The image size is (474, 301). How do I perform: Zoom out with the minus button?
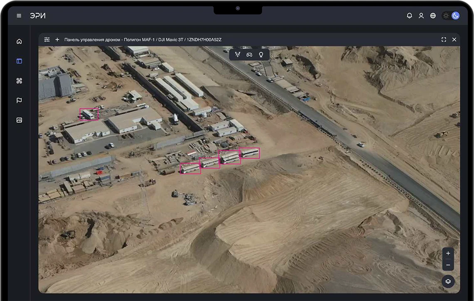pos(448,265)
